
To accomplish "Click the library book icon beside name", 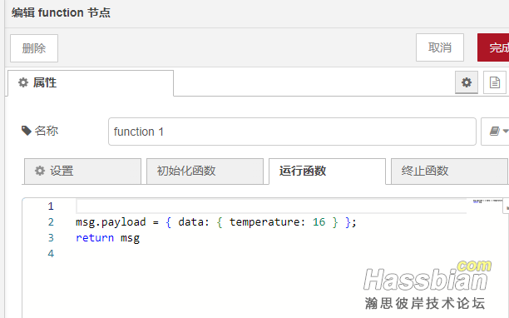I will (x=494, y=132).
